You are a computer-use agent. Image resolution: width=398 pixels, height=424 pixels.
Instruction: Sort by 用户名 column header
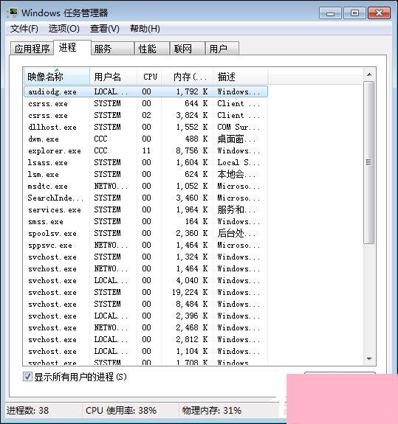click(x=113, y=77)
